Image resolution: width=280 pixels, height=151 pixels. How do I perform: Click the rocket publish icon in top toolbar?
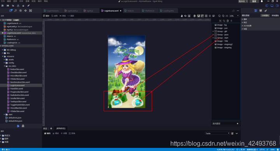pos(28,6)
